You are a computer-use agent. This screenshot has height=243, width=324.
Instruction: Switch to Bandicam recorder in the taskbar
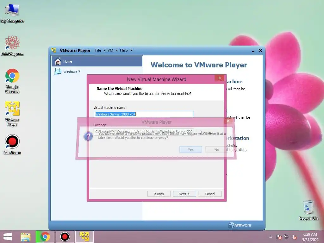[65, 237]
